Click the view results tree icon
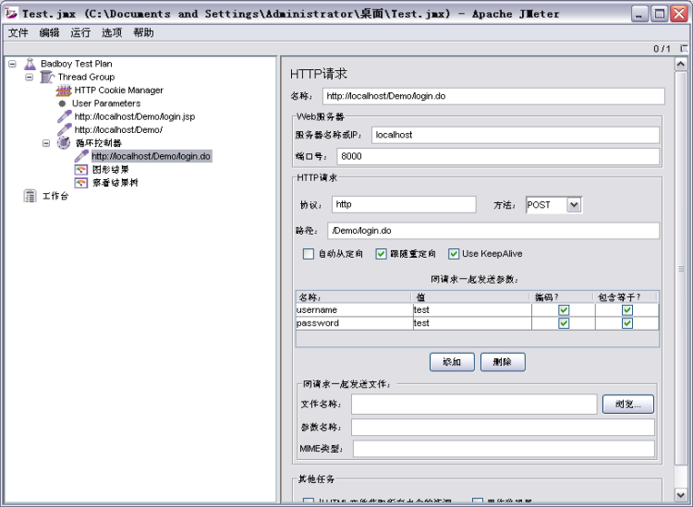 81,183
